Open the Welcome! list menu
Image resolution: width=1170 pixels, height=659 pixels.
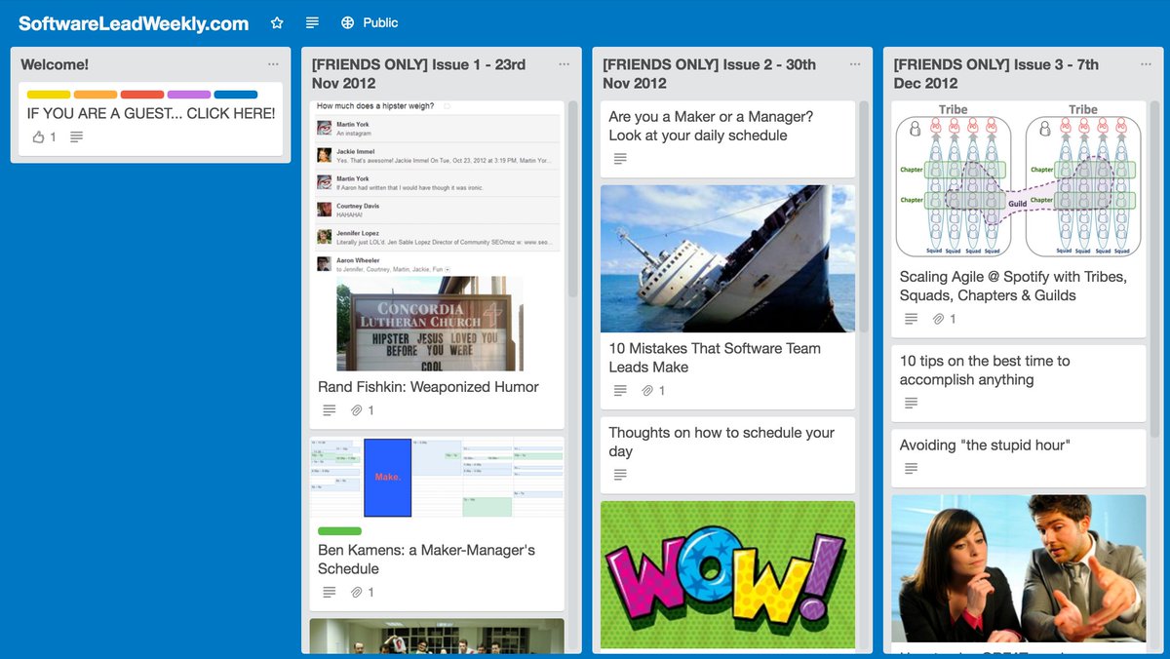click(273, 64)
